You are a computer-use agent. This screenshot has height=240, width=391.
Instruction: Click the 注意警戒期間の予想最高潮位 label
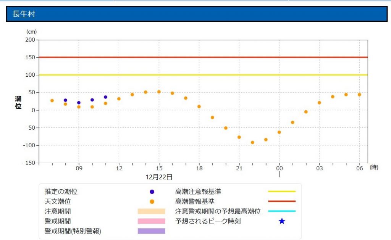(x=218, y=211)
